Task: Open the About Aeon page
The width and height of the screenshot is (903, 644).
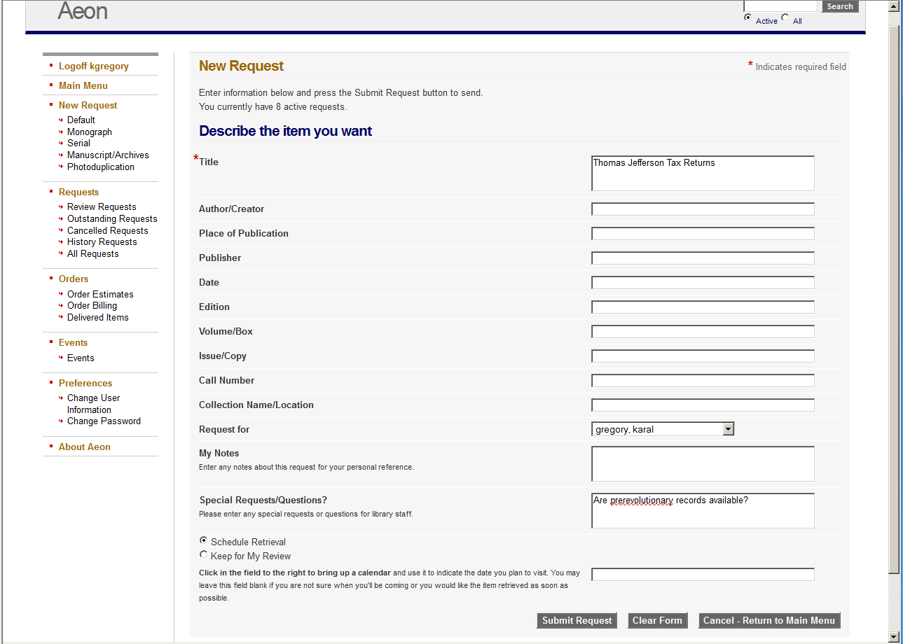Action: tap(84, 447)
